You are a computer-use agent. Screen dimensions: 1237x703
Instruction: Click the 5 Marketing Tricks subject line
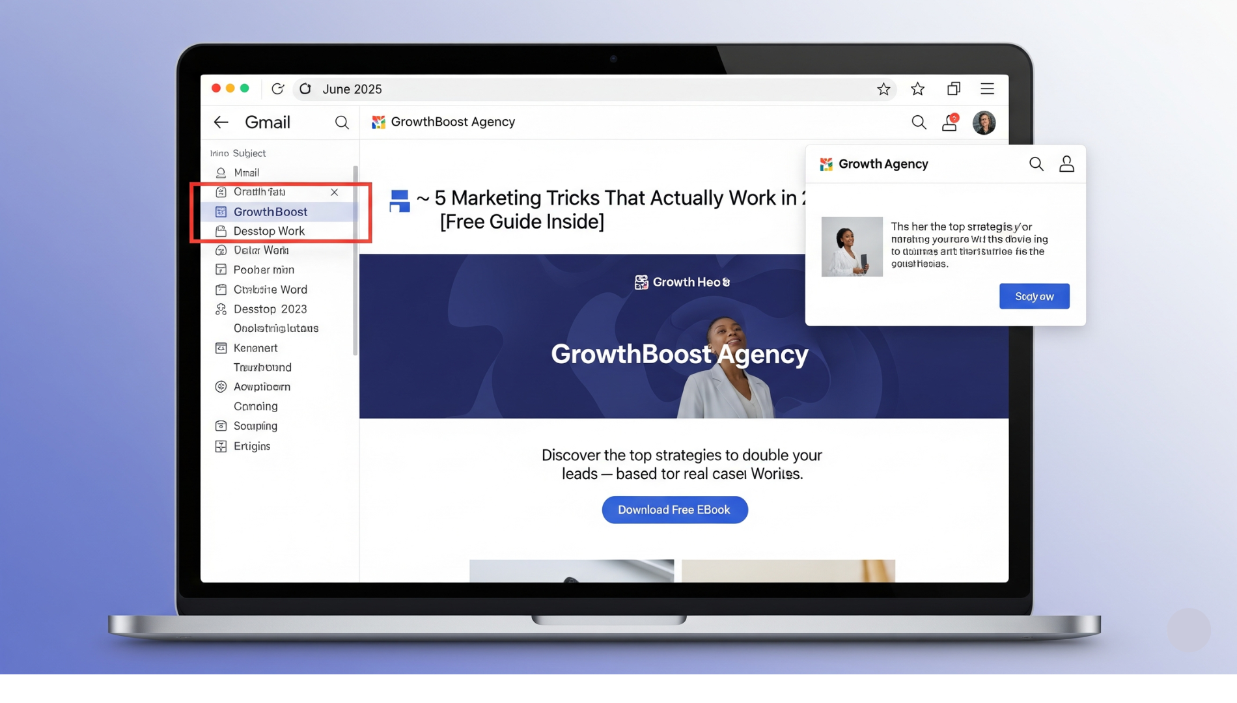[611, 210]
